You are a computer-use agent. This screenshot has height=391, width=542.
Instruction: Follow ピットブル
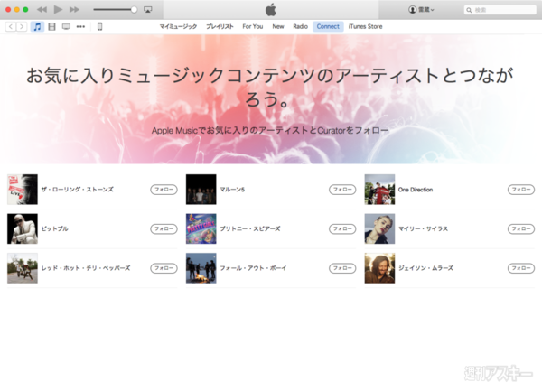point(164,229)
